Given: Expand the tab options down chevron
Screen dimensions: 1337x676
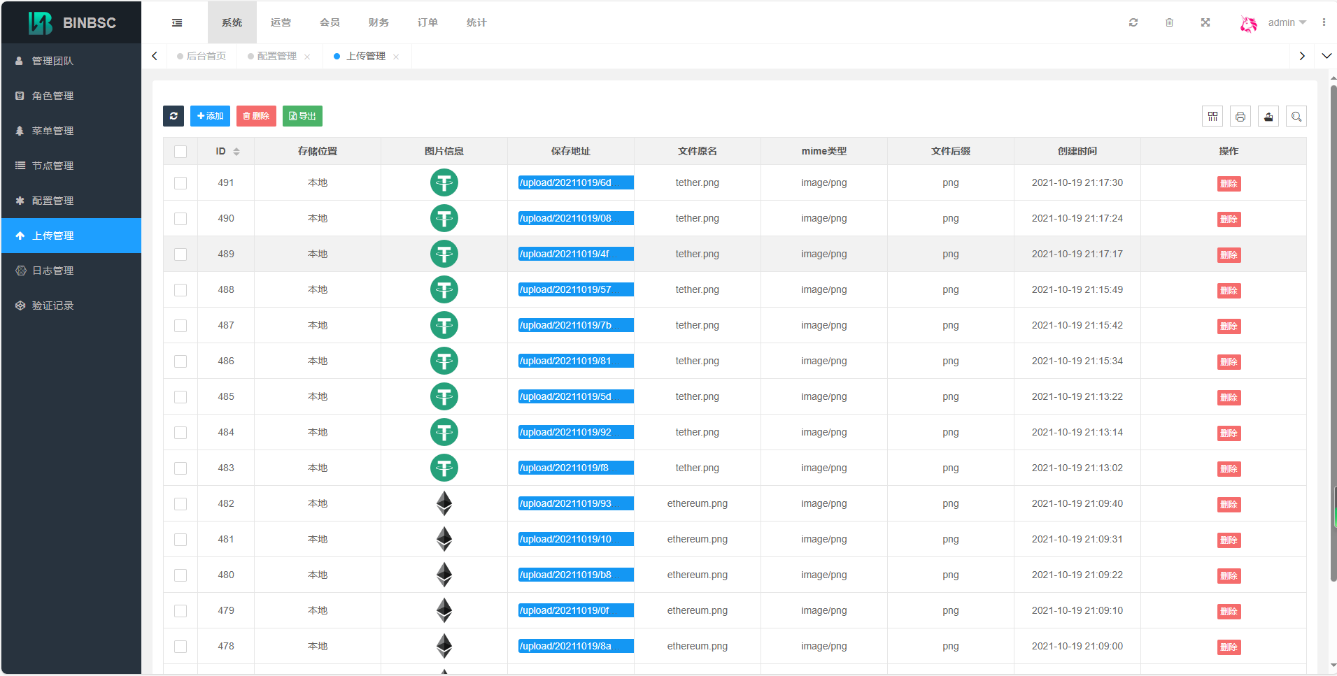Looking at the screenshot, I should (x=1326, y=56).
